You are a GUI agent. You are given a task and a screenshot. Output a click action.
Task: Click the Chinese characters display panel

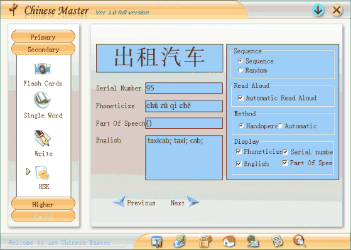159,58
